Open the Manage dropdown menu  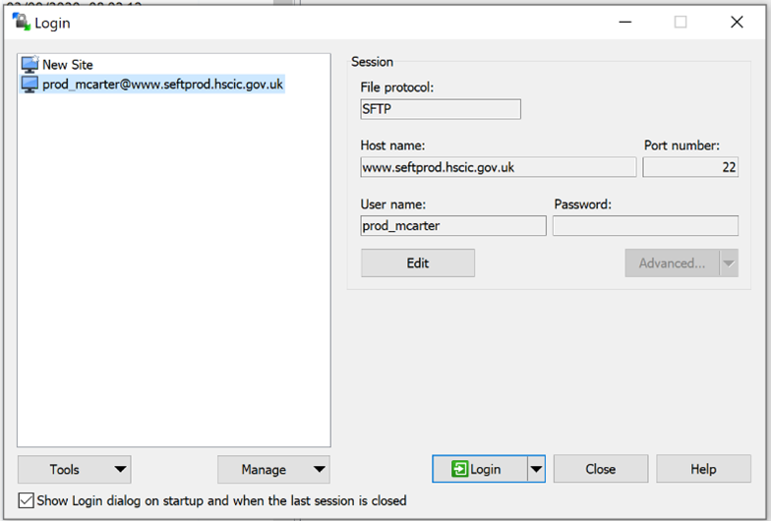coord(273,470)
